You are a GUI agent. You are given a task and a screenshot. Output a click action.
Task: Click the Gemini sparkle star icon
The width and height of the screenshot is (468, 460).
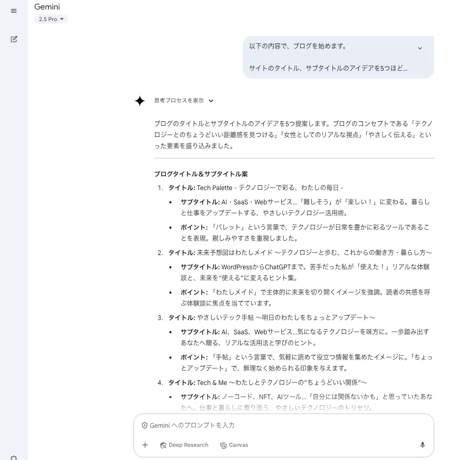[x=140, y=101]
